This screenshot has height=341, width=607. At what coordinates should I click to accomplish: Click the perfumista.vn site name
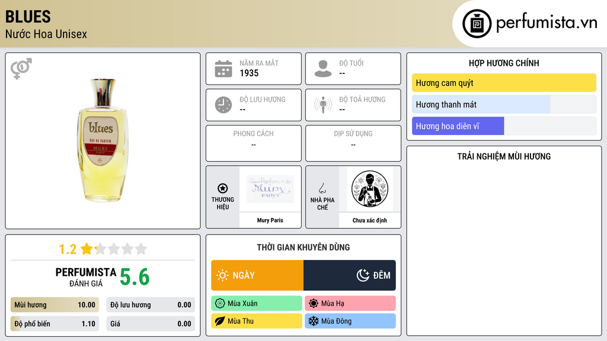pyautogui.click(x=547, y=23)
